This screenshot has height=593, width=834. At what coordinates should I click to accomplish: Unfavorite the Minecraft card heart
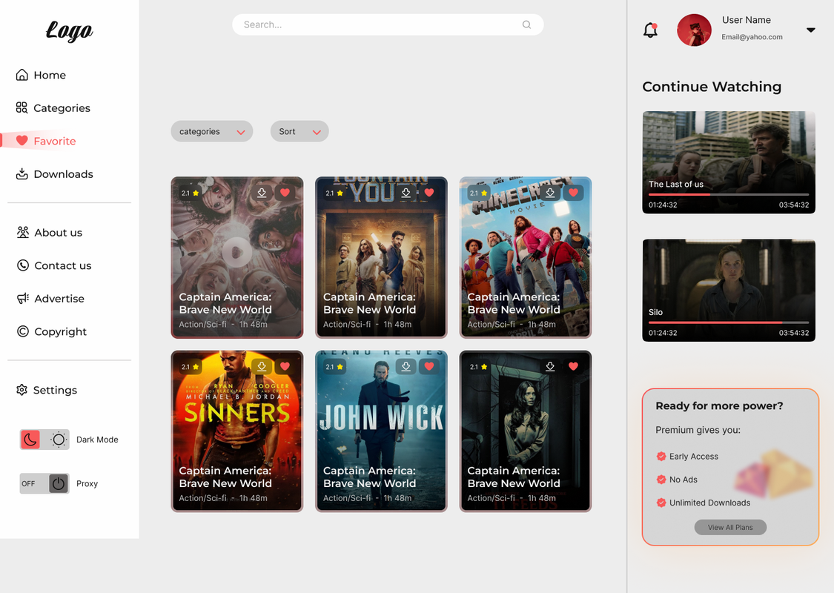[x=573, y=193]
